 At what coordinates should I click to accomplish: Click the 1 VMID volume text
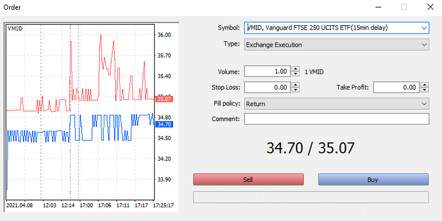click(314, 72)
